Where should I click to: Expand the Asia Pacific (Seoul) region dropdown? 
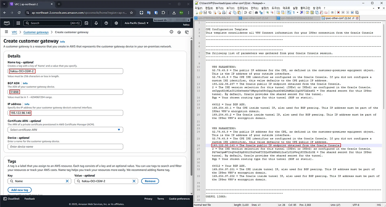137,23
